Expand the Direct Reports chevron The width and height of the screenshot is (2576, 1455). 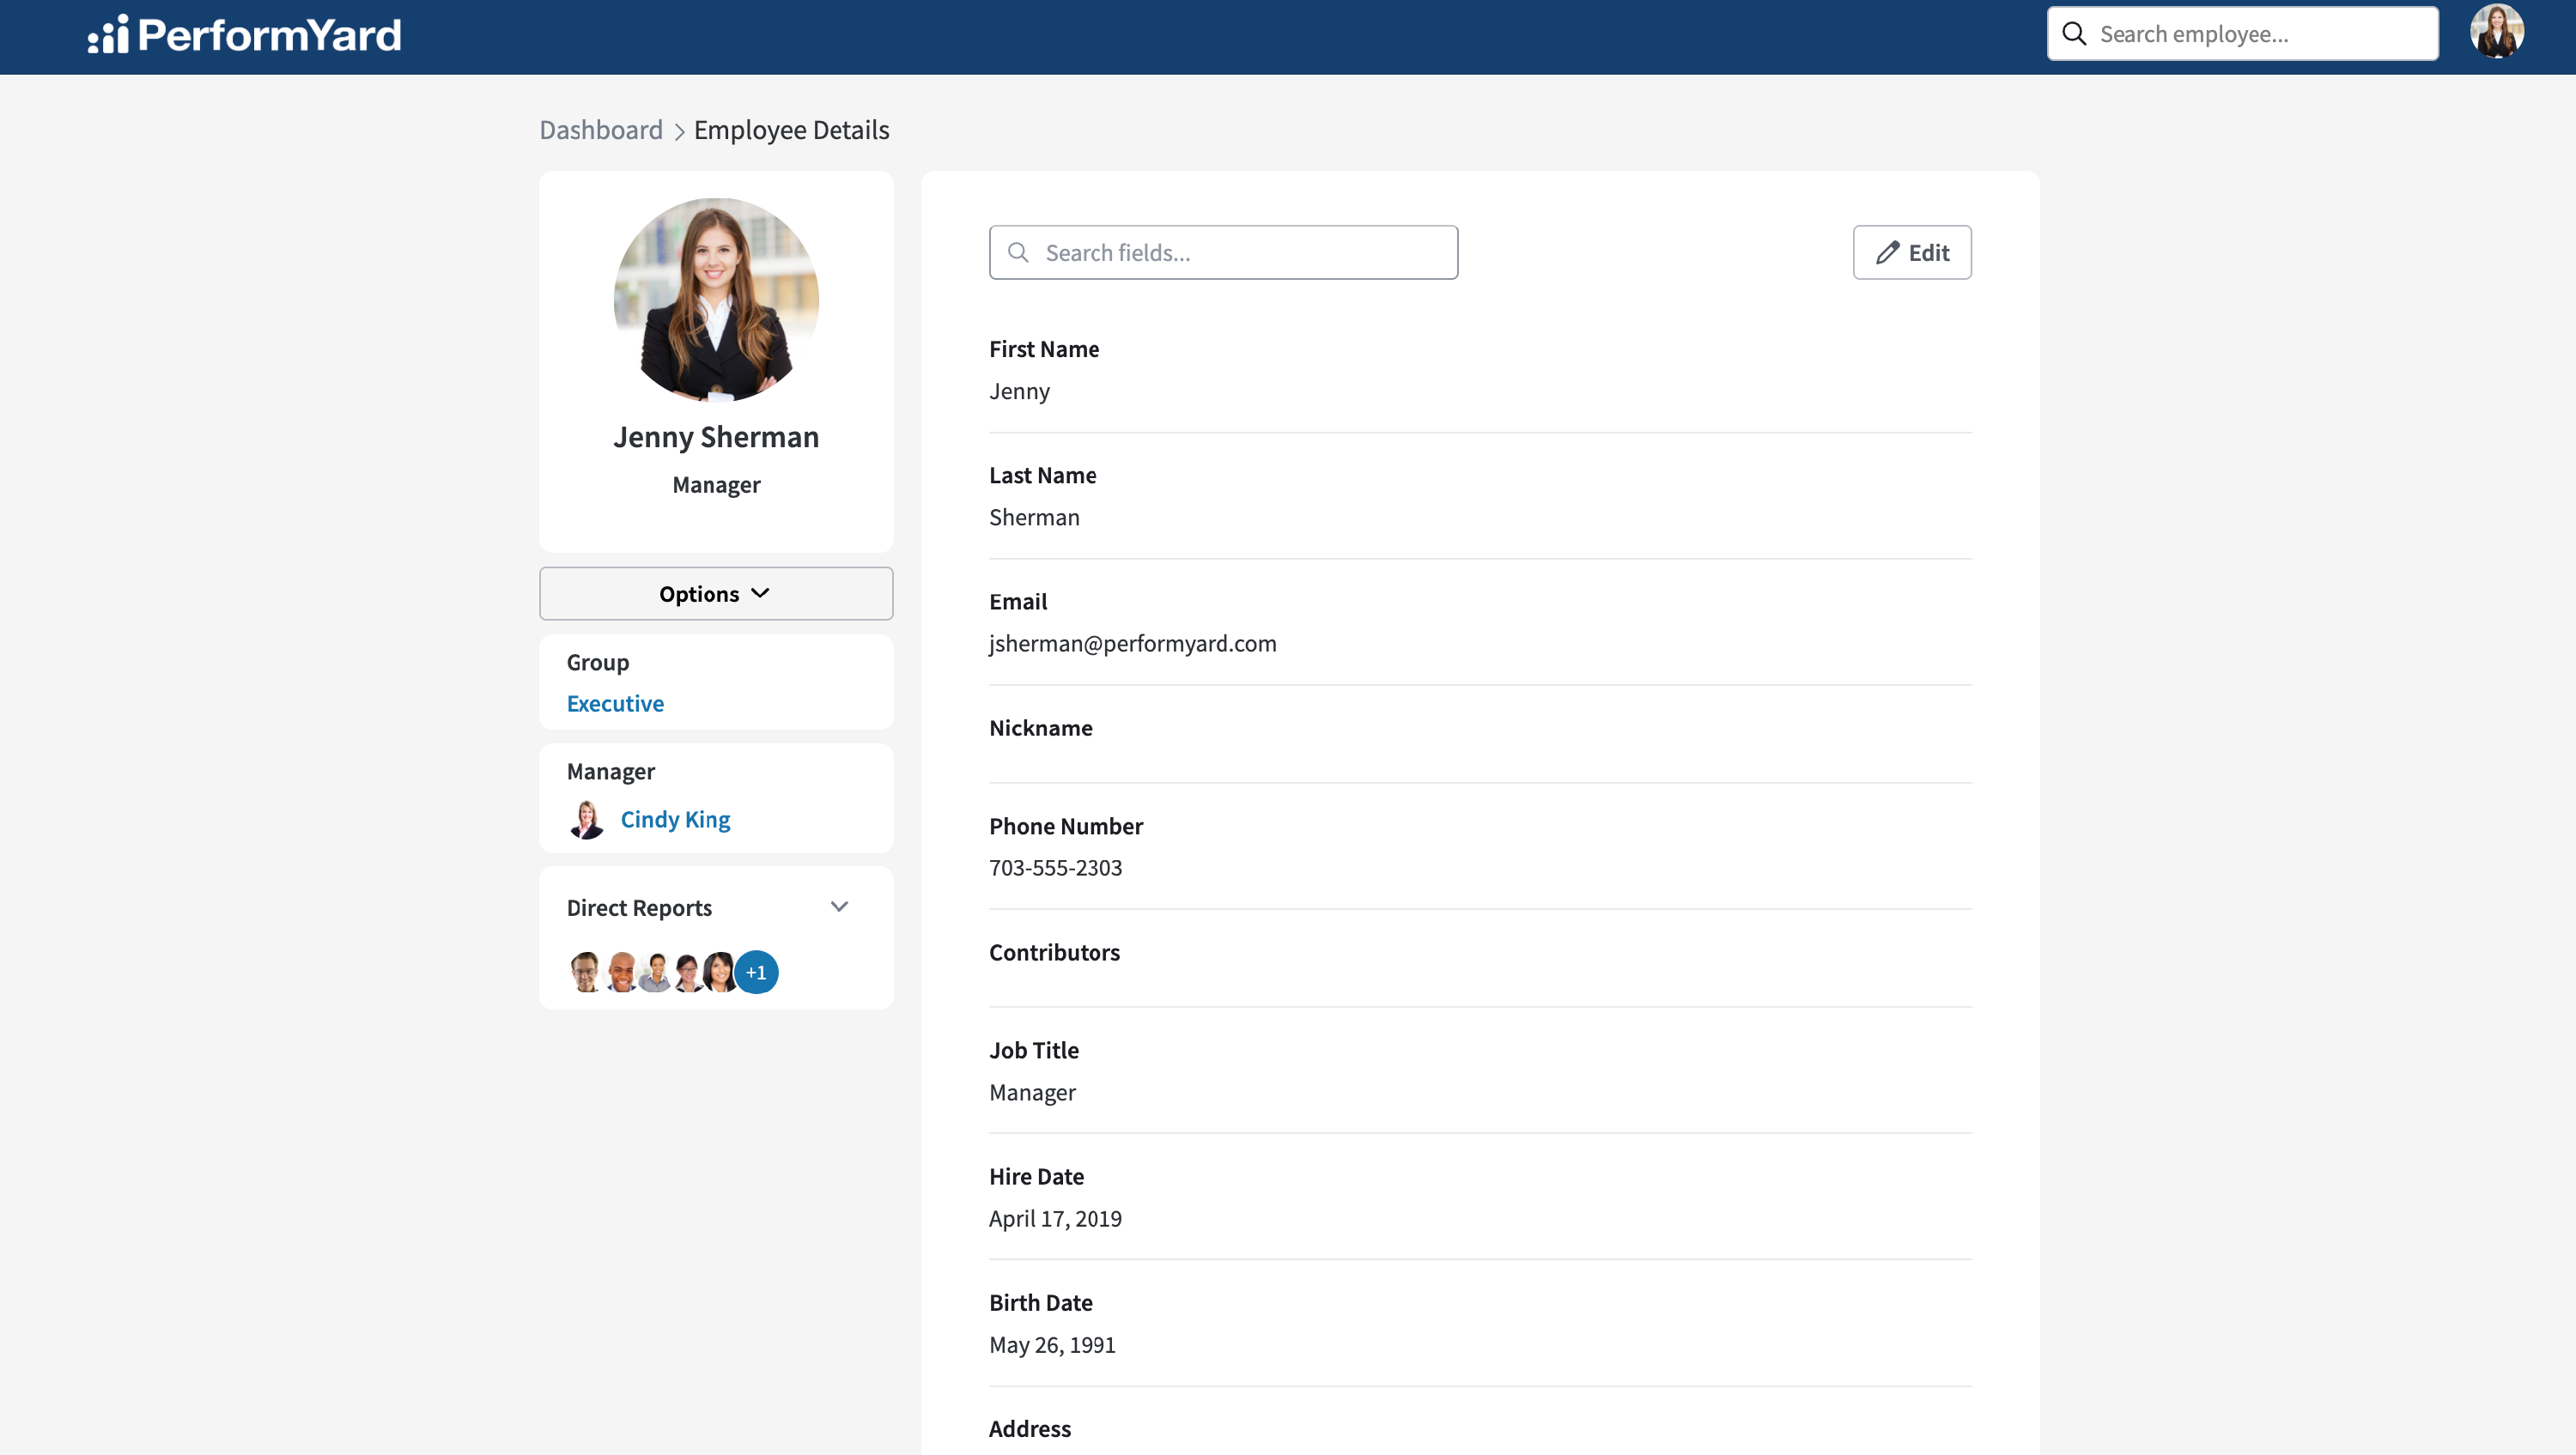tap(839, 907)
